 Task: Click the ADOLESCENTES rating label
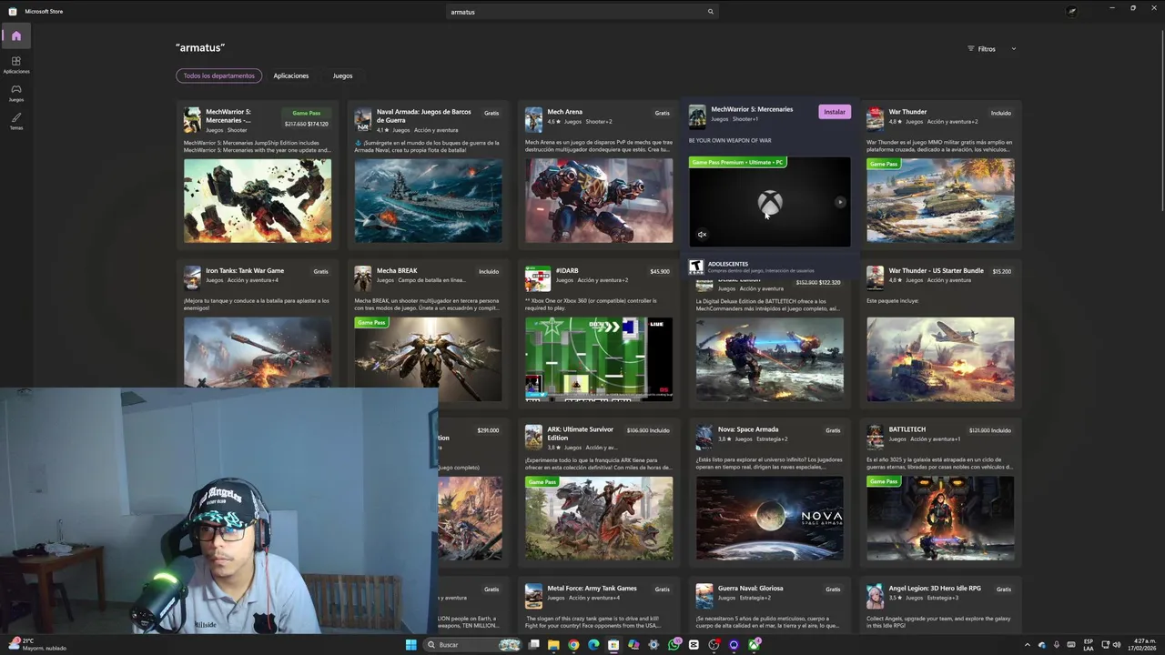[728, 264]
